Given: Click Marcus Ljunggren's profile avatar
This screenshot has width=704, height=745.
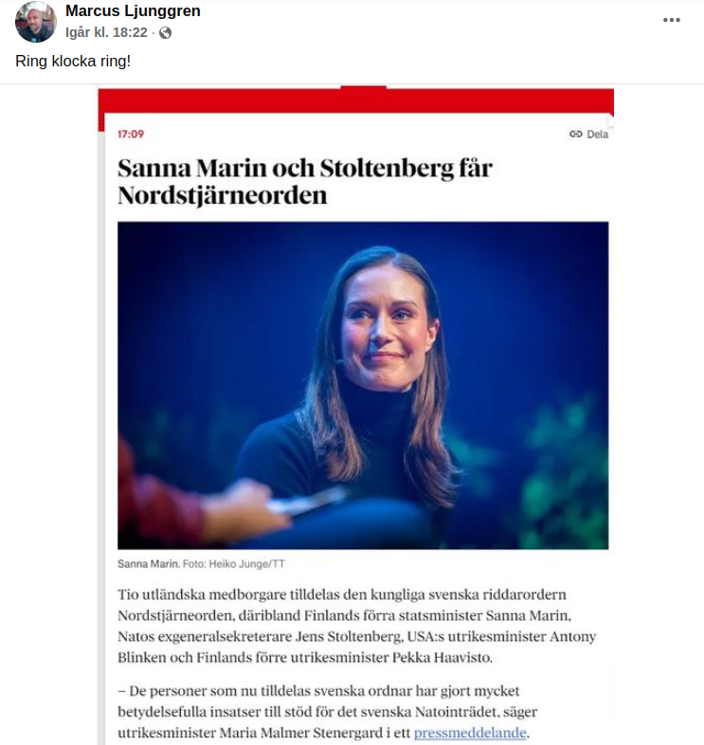Looking at the screenshot, I should coord(36,22).
